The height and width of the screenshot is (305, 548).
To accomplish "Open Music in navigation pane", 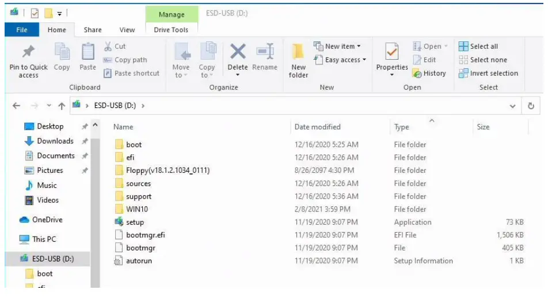I will point(47,185).
